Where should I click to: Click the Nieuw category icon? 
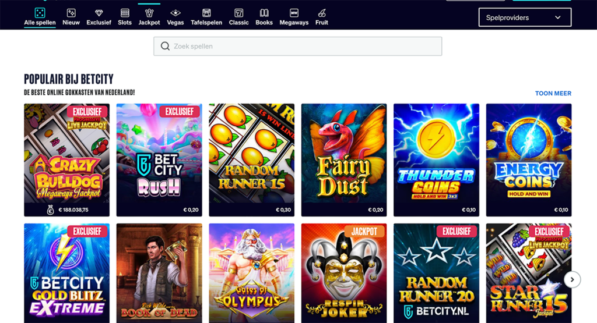pyautogui.click(x=71, y=13)
